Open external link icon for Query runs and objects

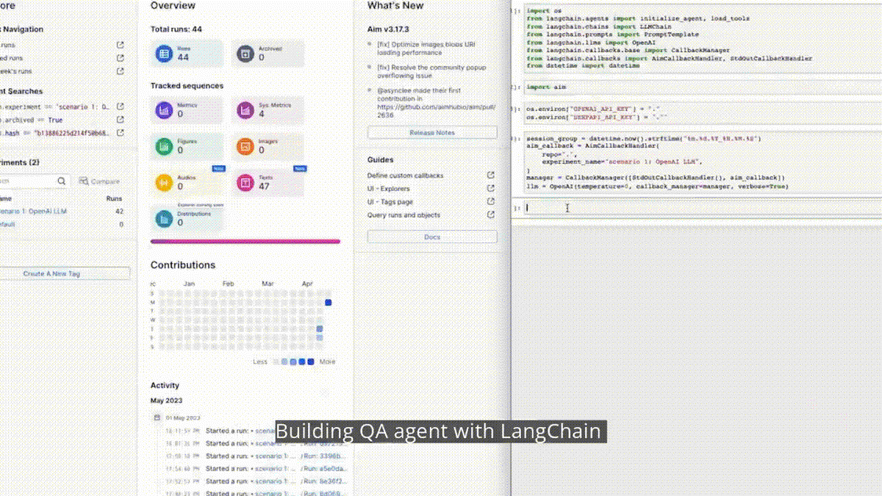491,215
